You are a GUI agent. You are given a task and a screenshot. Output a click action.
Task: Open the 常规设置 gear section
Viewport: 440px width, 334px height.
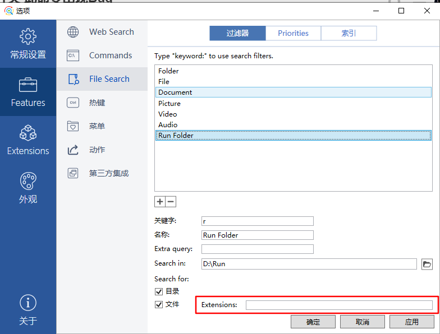[28, 44]
